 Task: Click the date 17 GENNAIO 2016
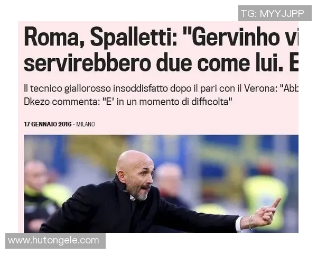point(48,124)
